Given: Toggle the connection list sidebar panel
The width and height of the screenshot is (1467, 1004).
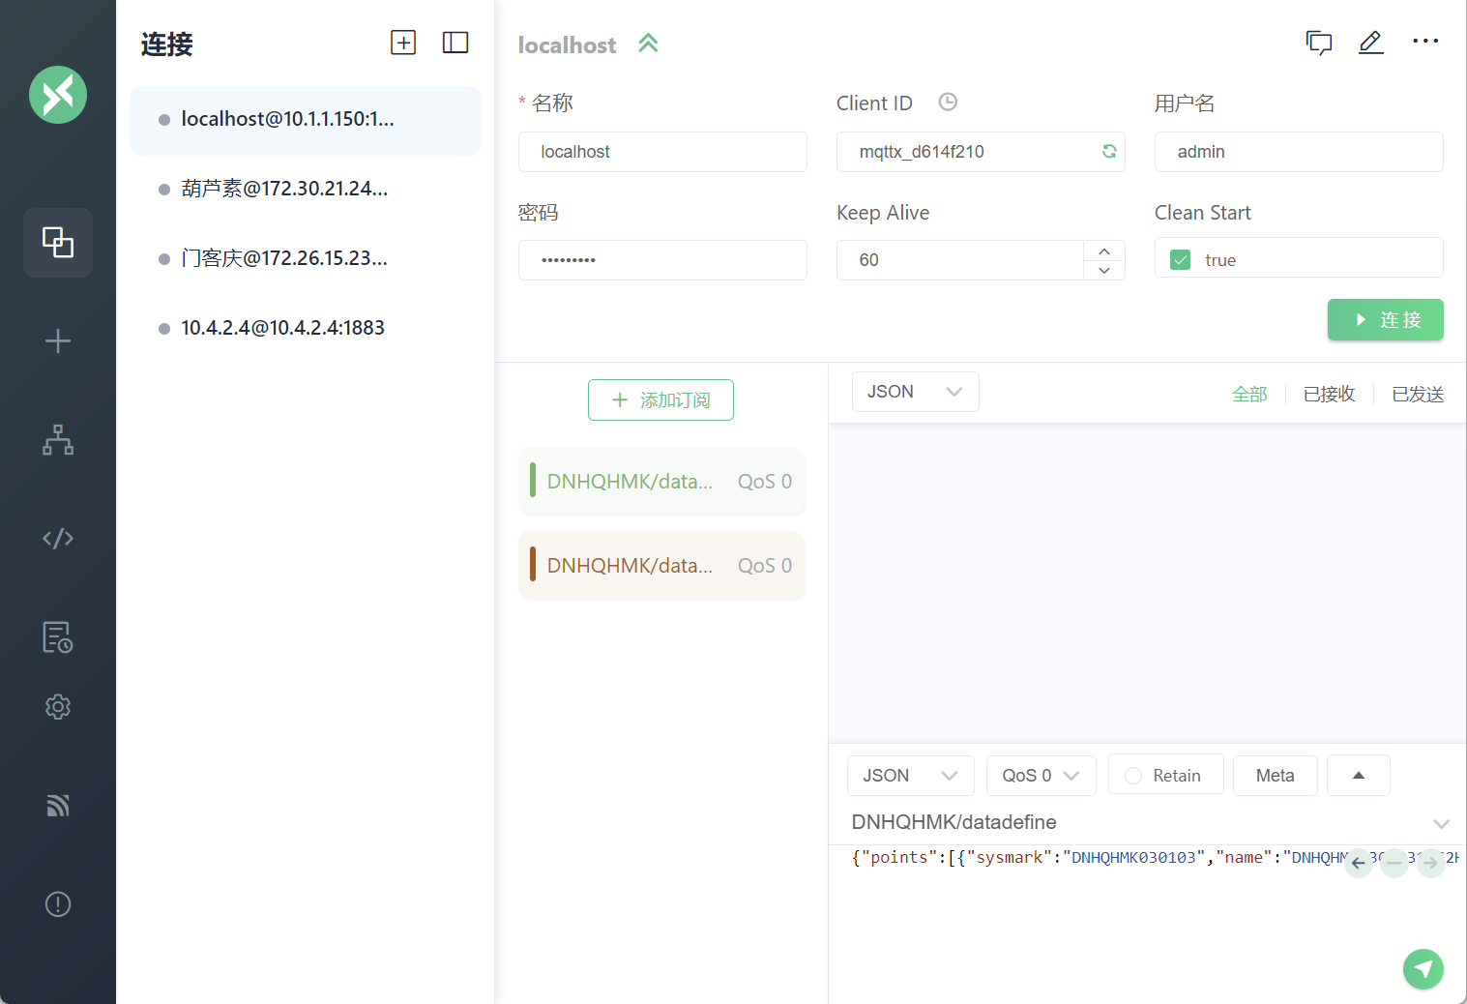Looking at the screenshot, I should (x=455, y=43).
